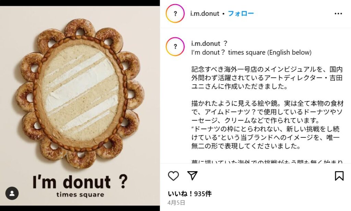
Task: Share post via paper plane icon
Action: [192, 176]
